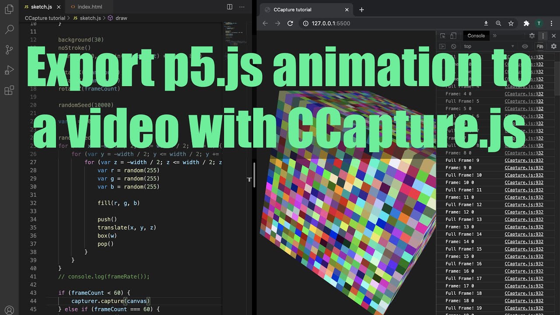This screenshot has height=315, width=560.
Task: Select CCapture tutorial in the breadcrumb
Action: (45, 18)
